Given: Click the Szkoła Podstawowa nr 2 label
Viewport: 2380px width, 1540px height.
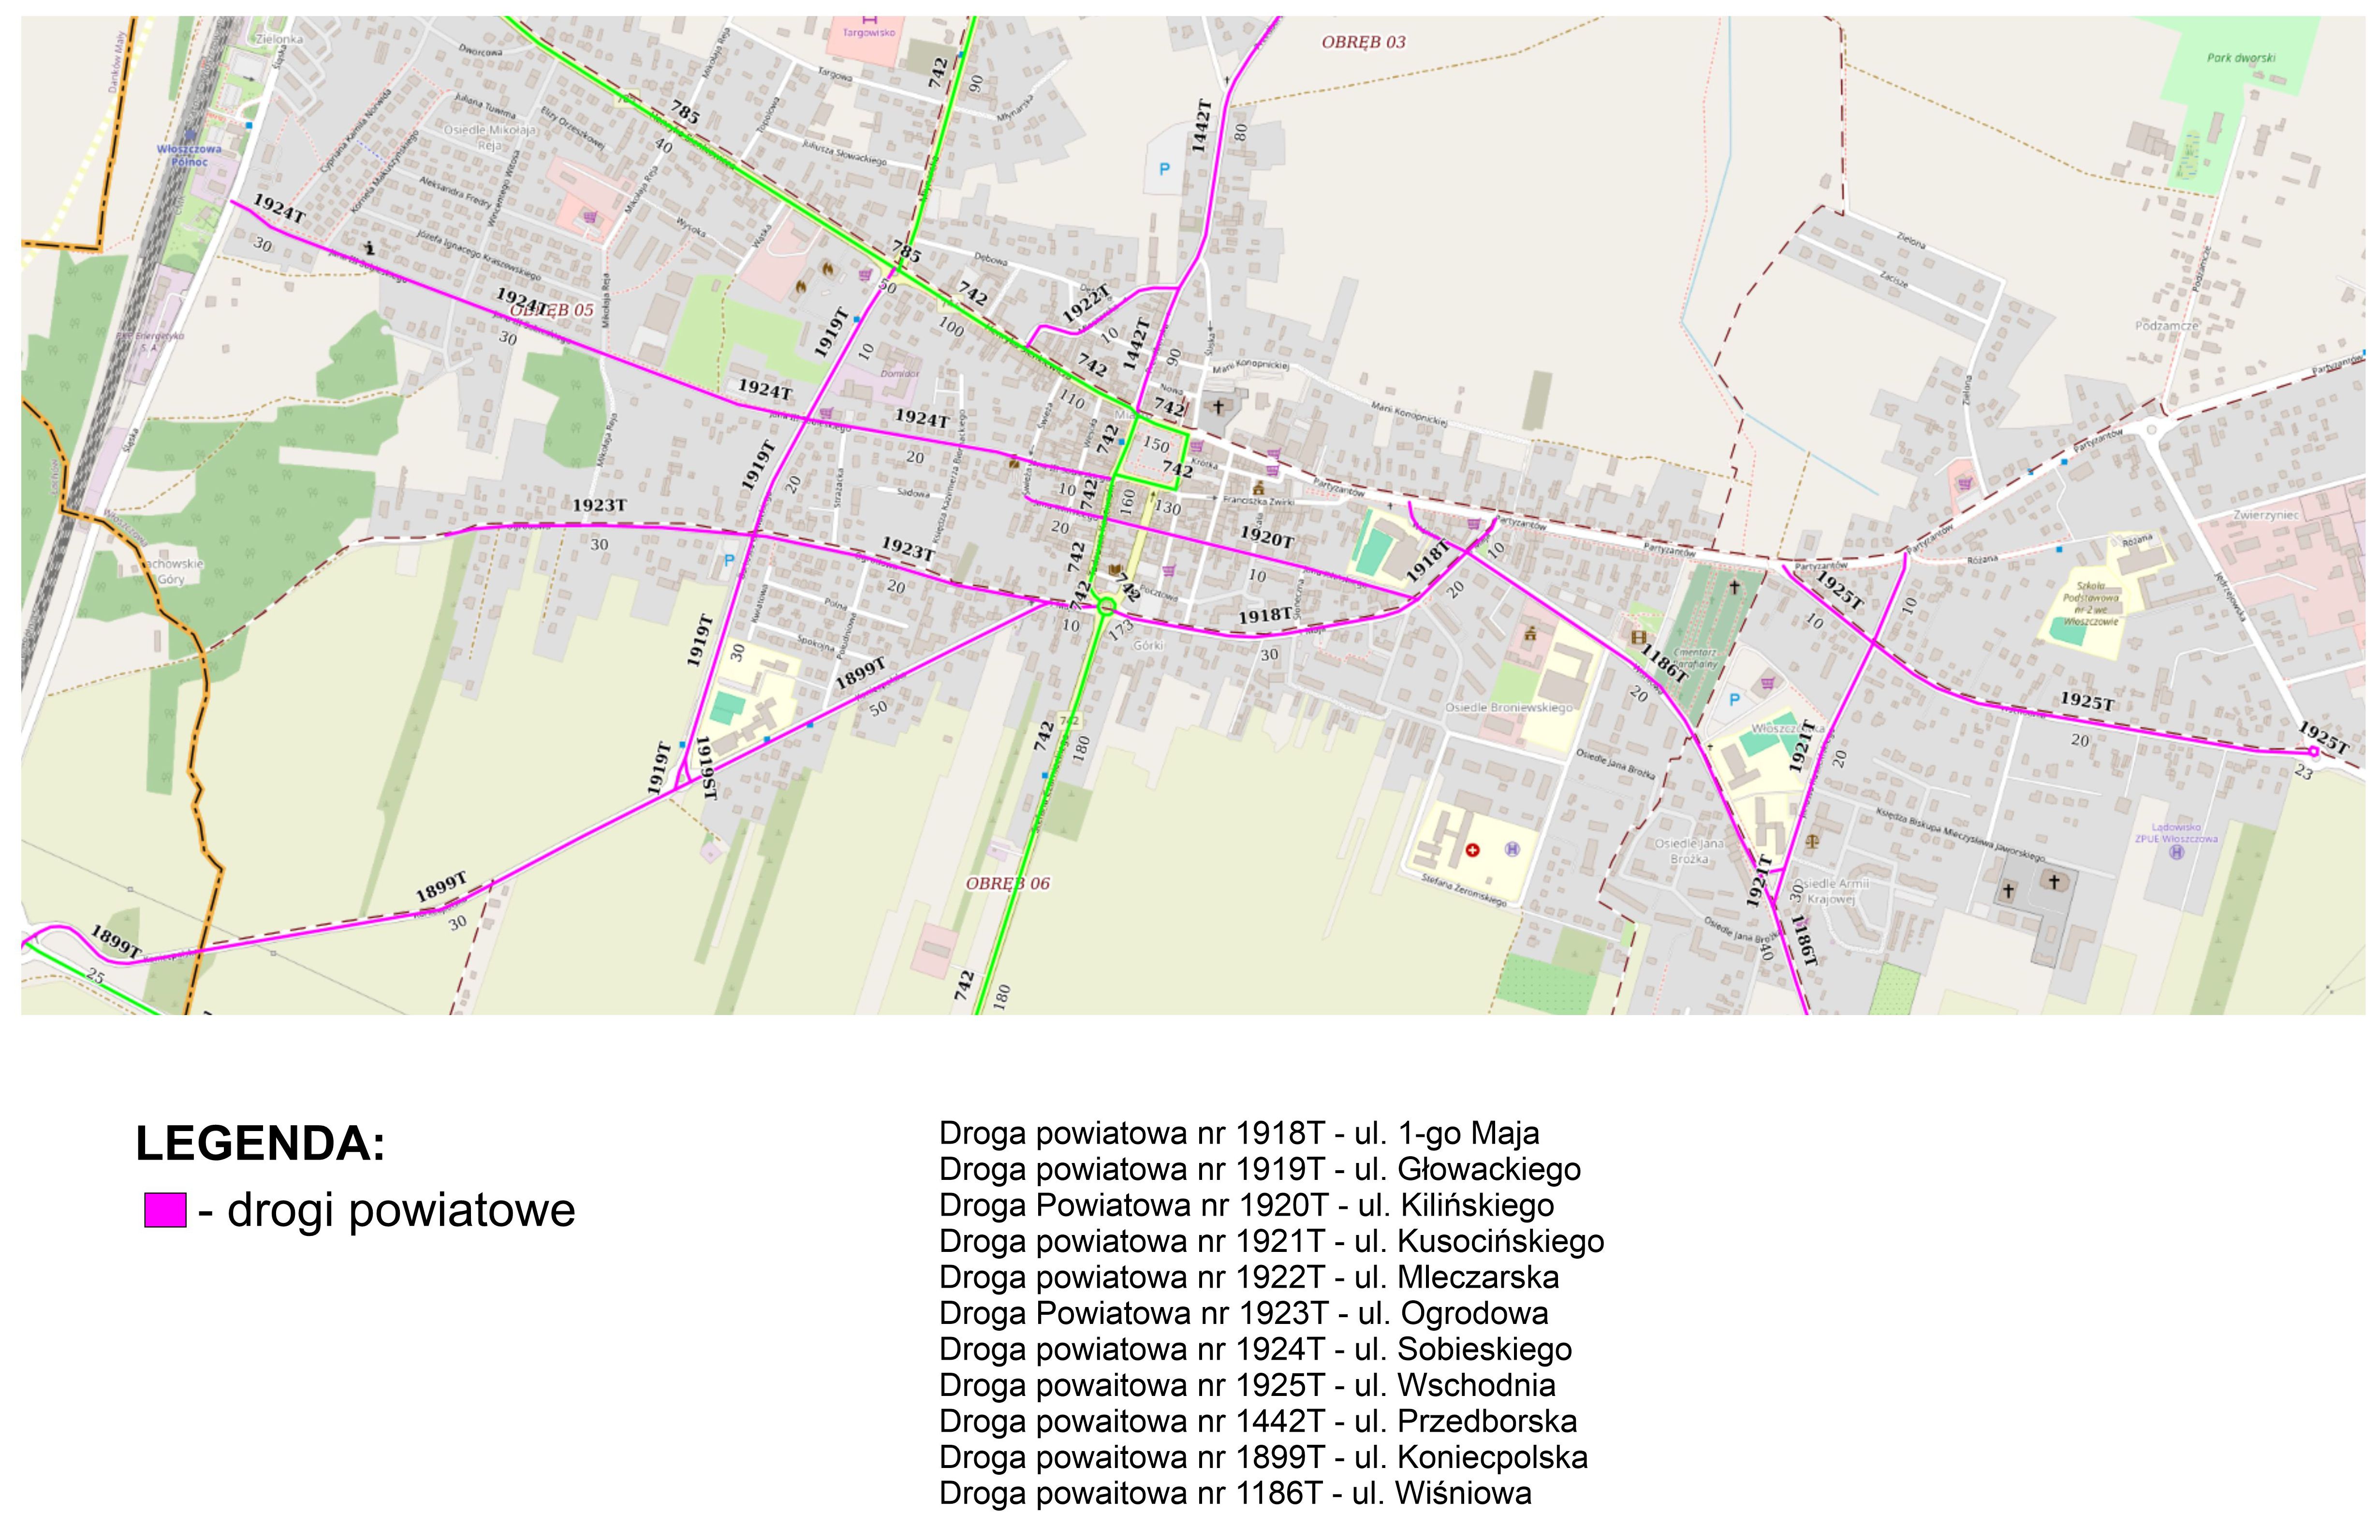Looking at the screenshot, I should (2090, 604).
